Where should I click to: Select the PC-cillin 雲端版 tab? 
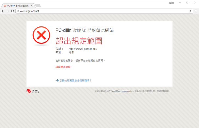point(18,6)
